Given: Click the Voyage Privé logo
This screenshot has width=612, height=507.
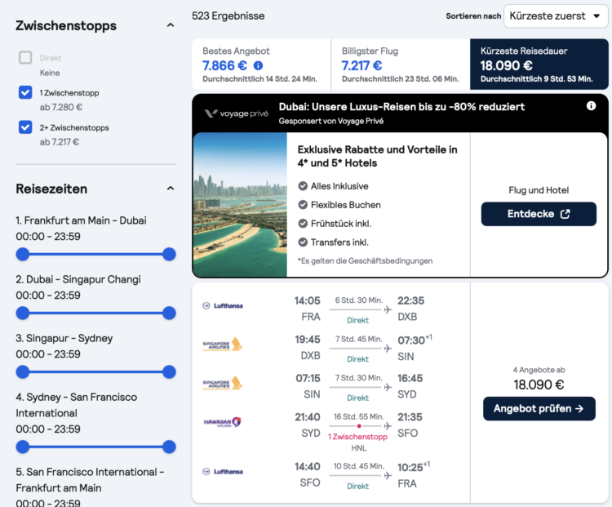Looking at the screenshot, I should tap(237, 113).
